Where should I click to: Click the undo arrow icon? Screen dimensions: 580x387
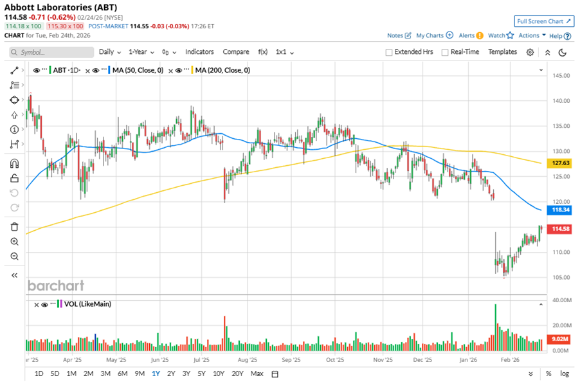14,193
